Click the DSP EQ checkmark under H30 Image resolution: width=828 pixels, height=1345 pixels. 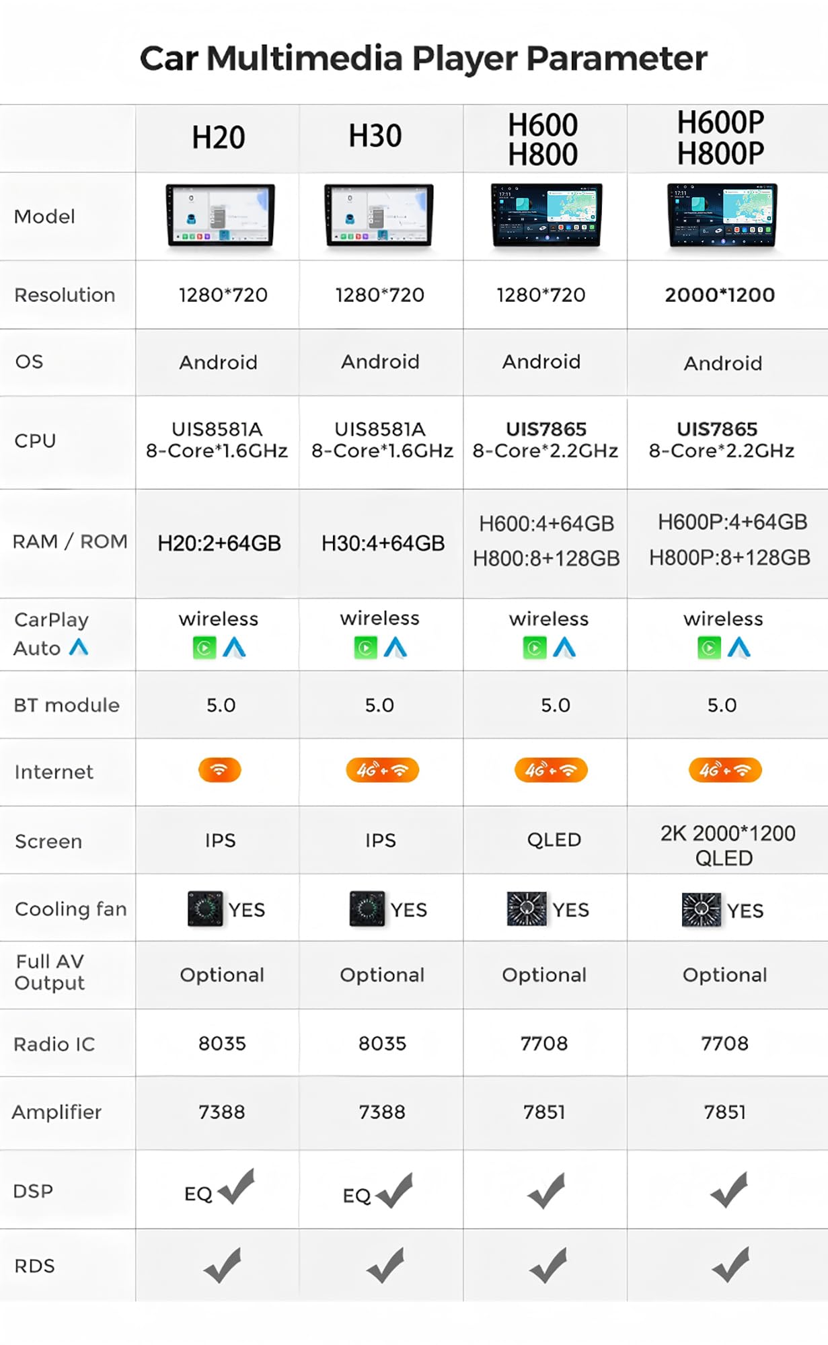click(x=395, y=1191)
